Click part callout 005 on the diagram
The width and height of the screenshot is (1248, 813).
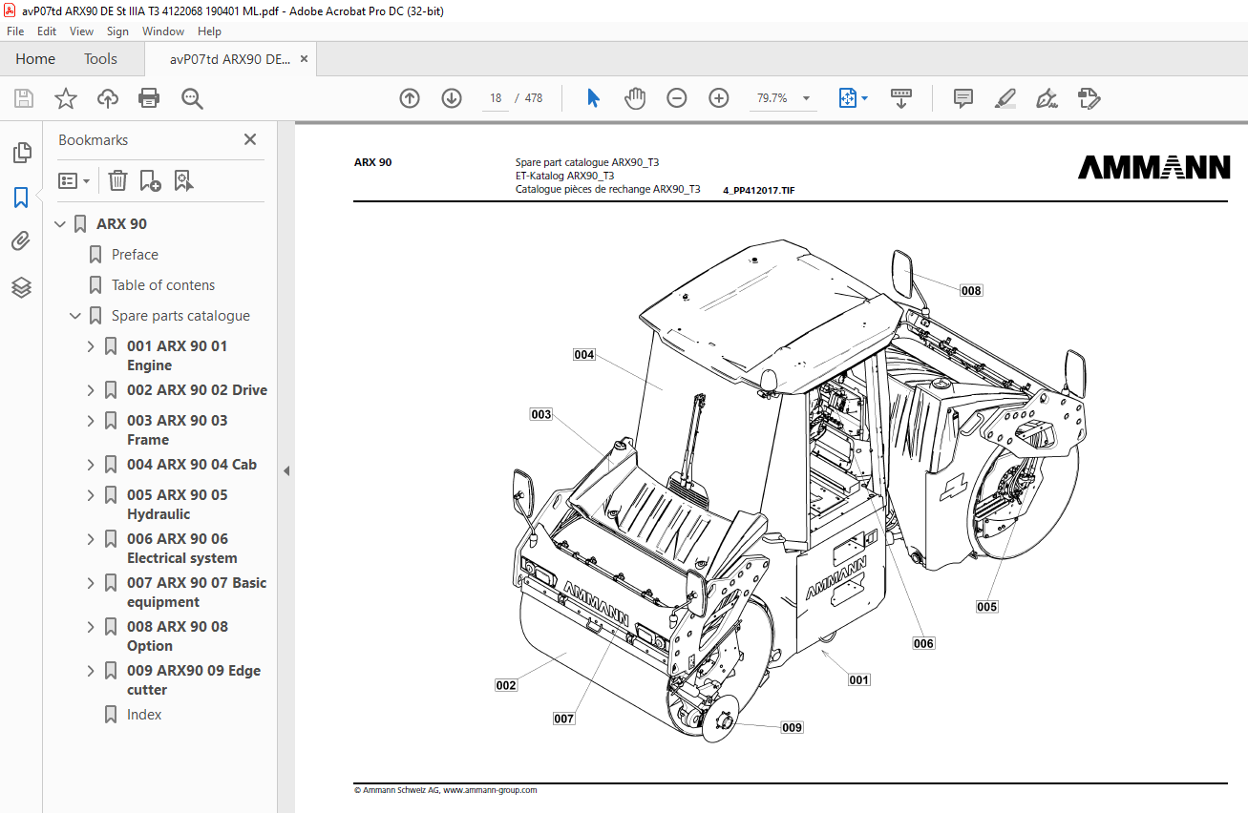986,606
